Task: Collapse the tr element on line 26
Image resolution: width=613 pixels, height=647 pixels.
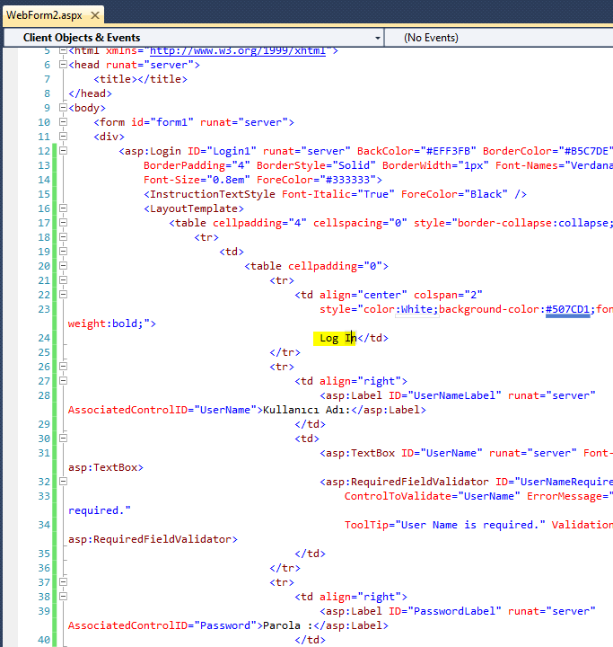Action: (x=63, y=366)
